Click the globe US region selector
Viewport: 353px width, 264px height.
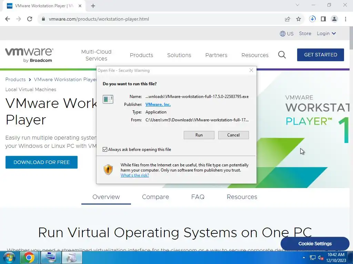pyautogui.click(x=286, y=34)
